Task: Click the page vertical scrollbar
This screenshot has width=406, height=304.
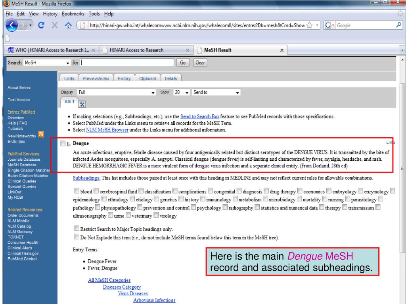Action: [x=402, y=168]
